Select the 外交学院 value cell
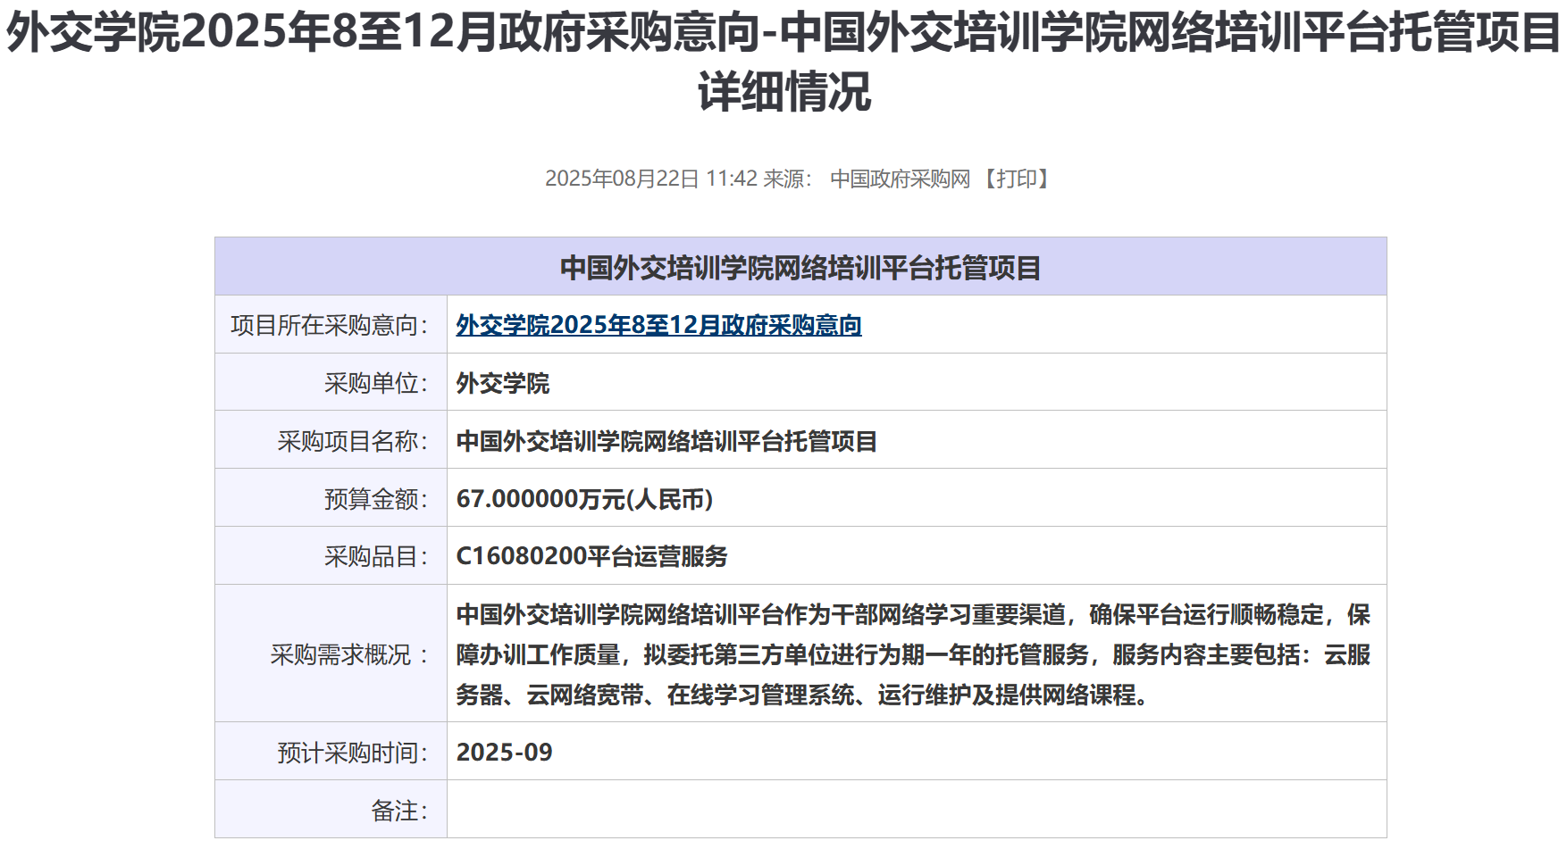Screen dimensions: 1567x849 (504, 382)
